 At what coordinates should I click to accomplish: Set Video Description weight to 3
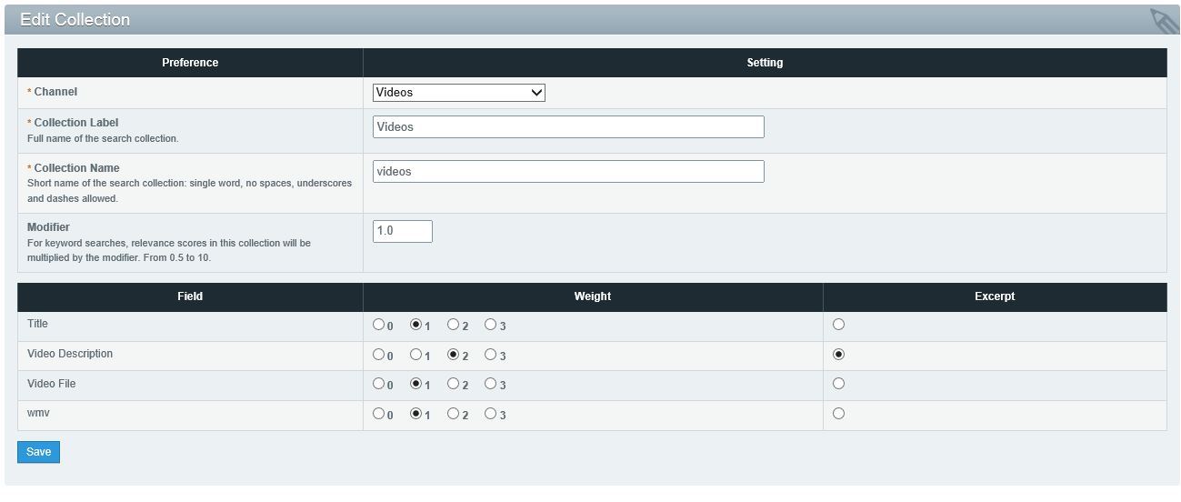(491, 355)
